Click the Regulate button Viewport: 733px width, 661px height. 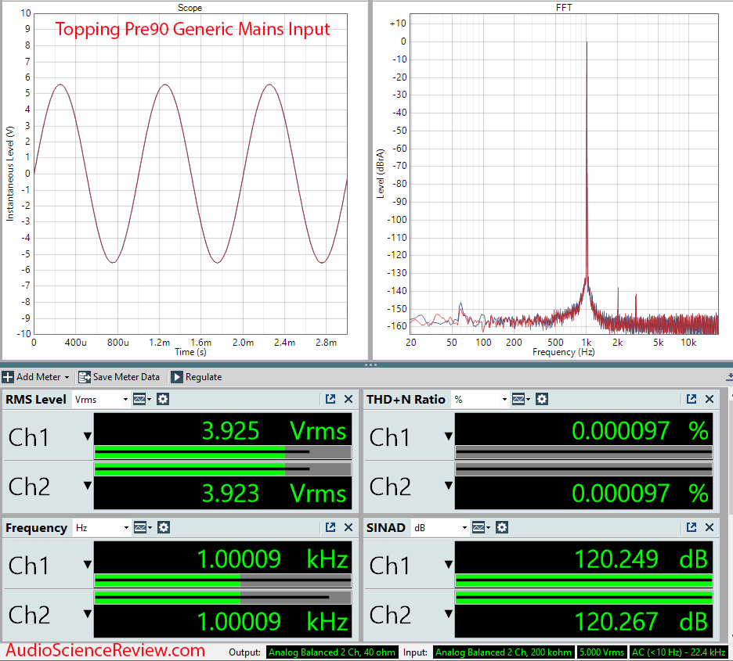(197, 377)
